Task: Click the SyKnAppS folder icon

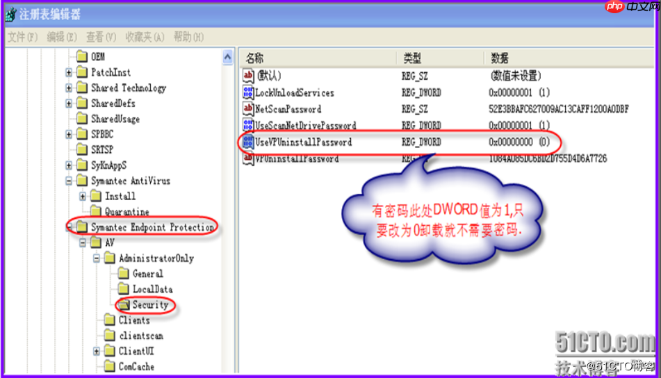Action: click(x=82, y=165)
